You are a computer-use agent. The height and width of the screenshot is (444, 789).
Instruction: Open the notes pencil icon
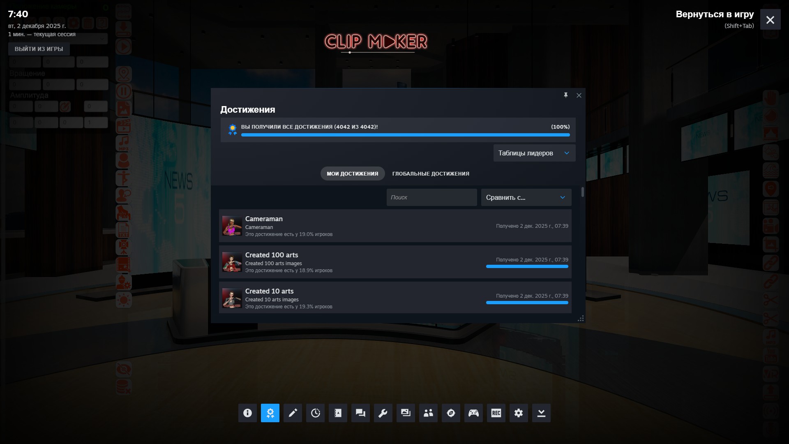tap(293, 413)
